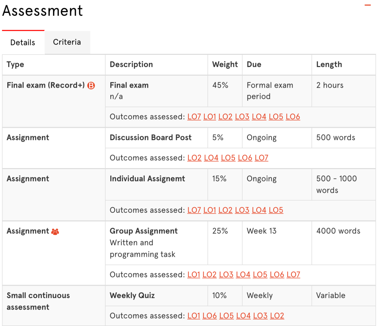Open LO5 link under Individual Assignment
The image size is (377, 326).
tap(276, 210)
